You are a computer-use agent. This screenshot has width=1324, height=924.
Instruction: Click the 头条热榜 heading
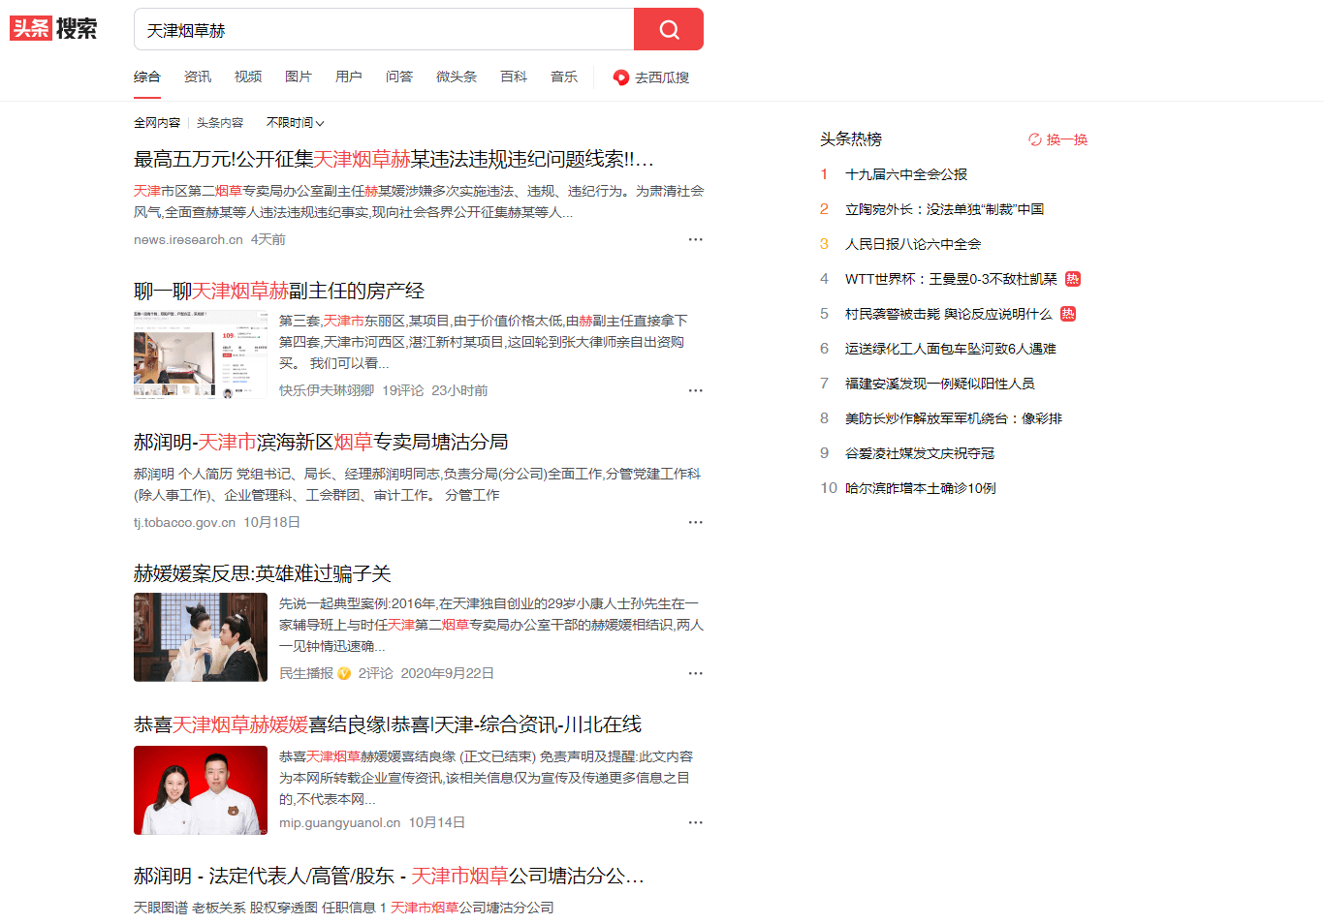(851, 139)
